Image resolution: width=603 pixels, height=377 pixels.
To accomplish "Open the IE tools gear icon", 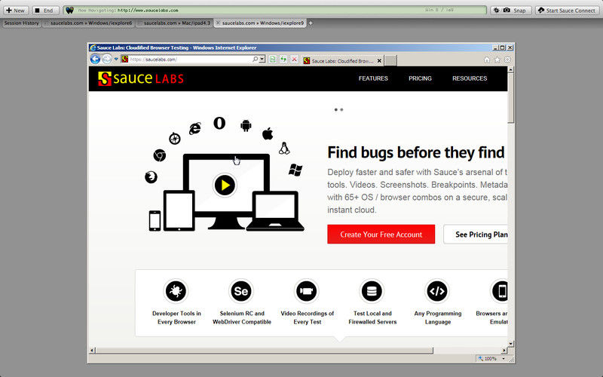I will [507, 60].
